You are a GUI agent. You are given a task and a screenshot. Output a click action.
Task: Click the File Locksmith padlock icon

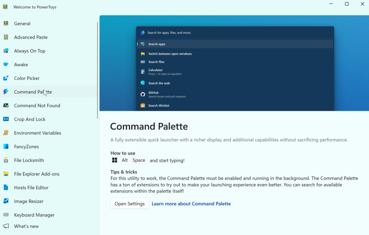coord(6,160)
